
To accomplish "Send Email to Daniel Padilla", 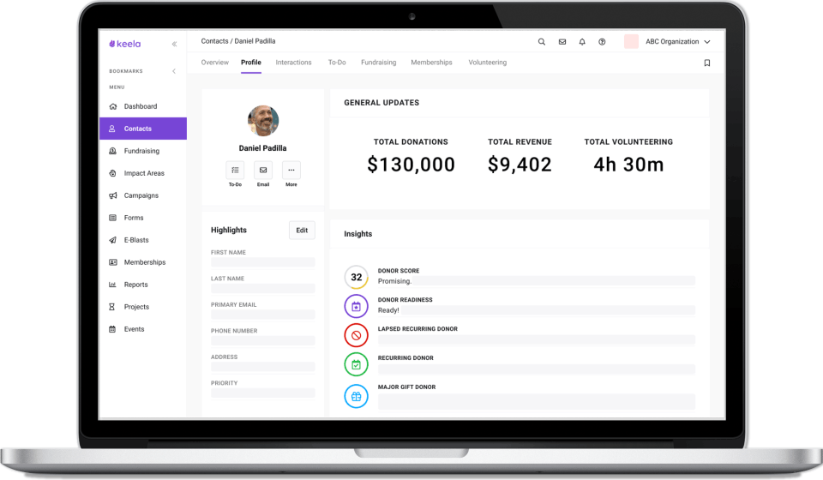I will 263,170.
